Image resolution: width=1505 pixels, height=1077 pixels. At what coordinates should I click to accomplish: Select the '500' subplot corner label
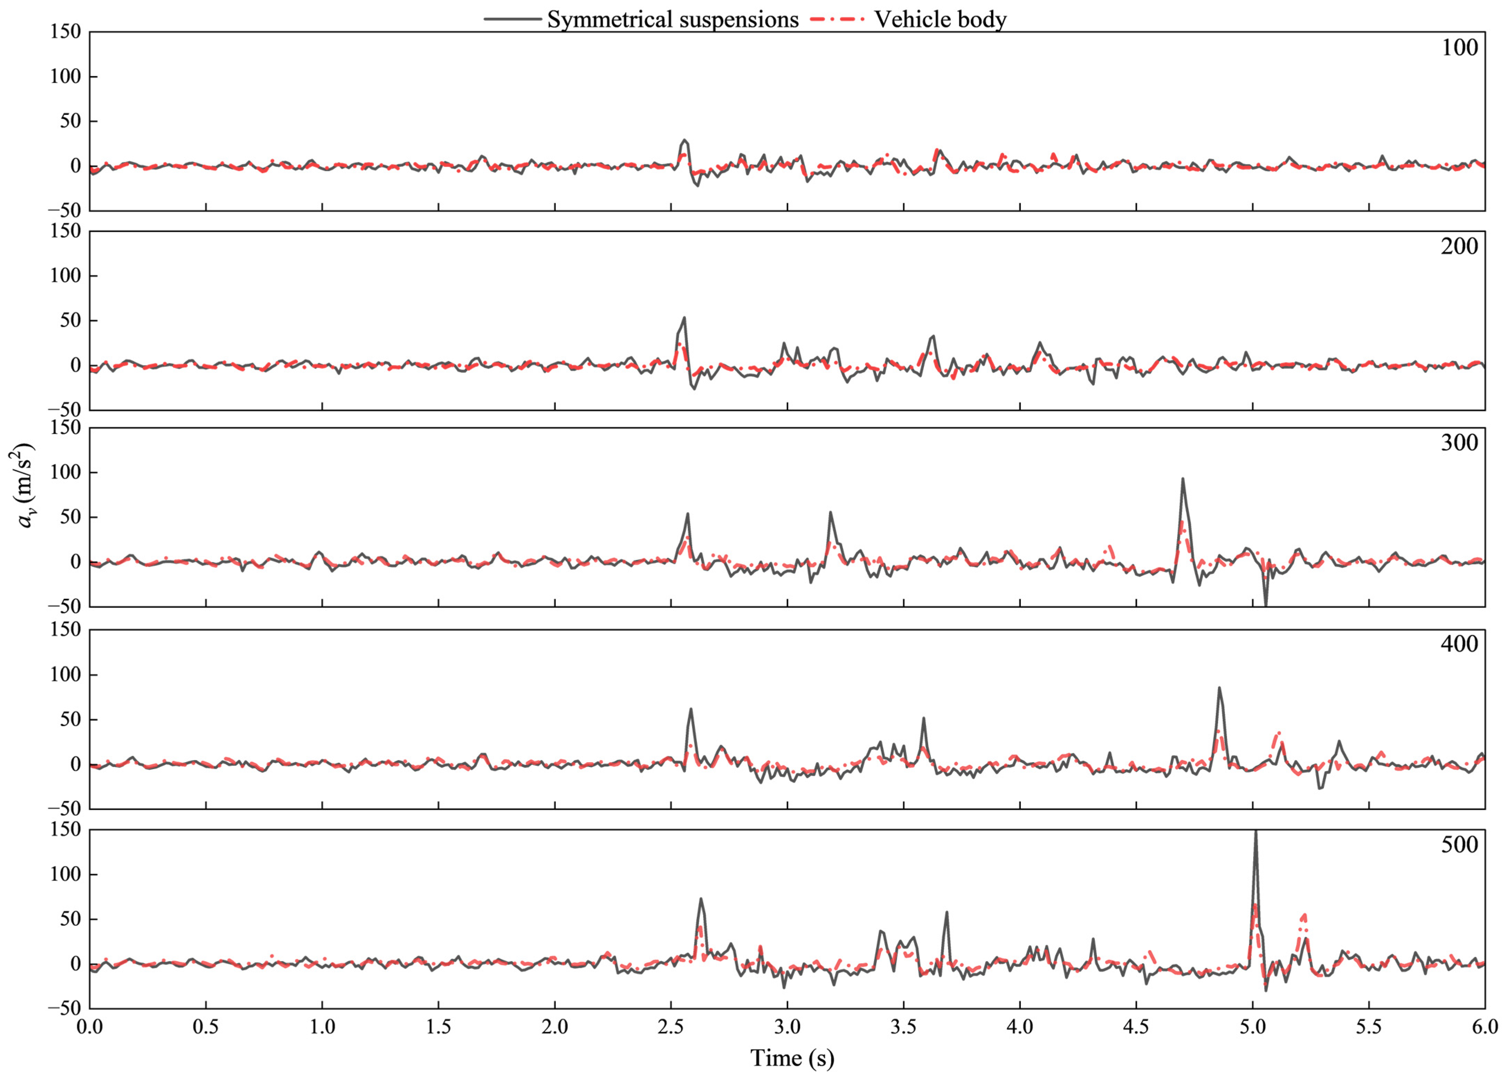coord(1459,844)
